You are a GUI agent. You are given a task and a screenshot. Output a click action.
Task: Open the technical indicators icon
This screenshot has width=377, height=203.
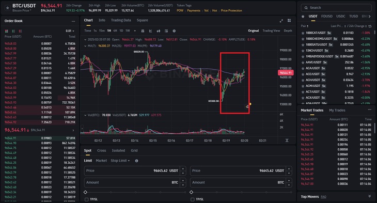click(166, 31)
